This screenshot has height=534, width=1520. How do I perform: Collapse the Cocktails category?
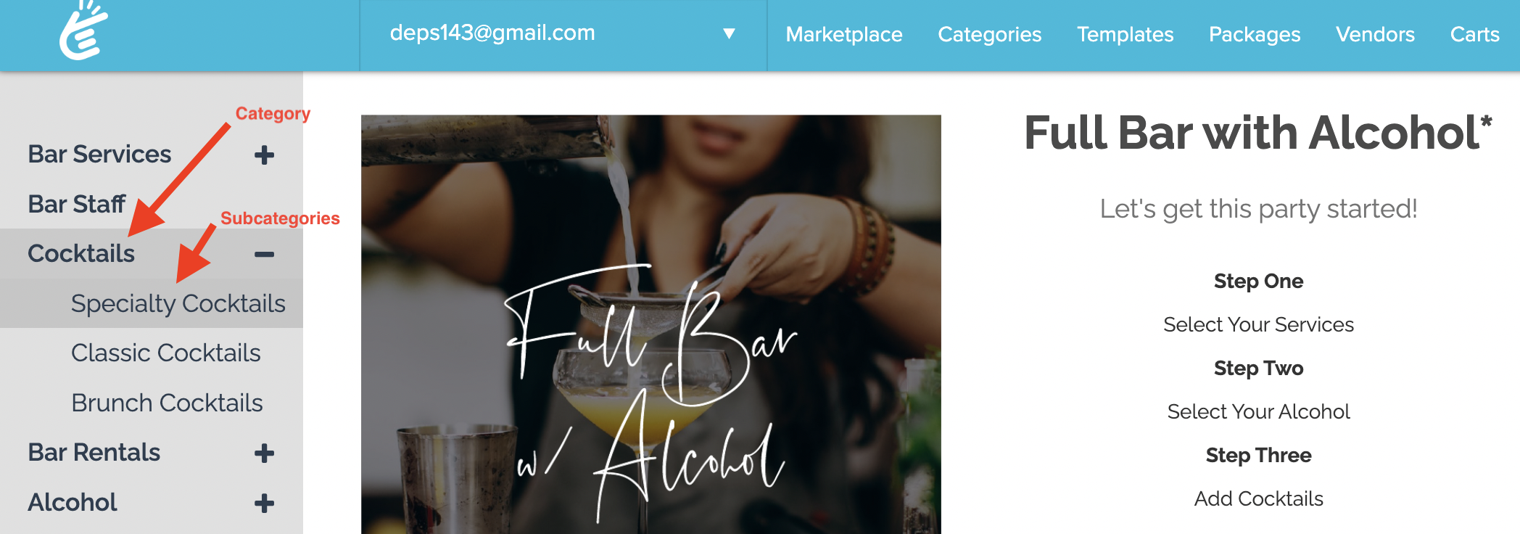pos(265,255)
